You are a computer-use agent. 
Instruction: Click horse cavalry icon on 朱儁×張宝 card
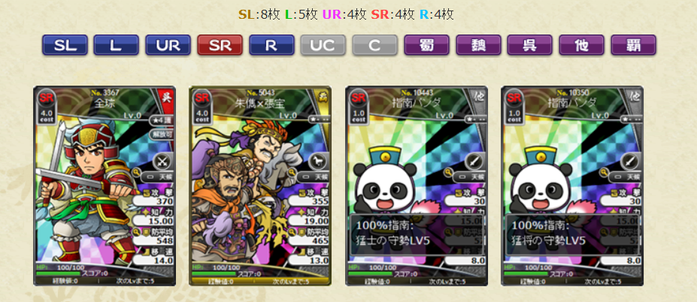tap(317, 162)
